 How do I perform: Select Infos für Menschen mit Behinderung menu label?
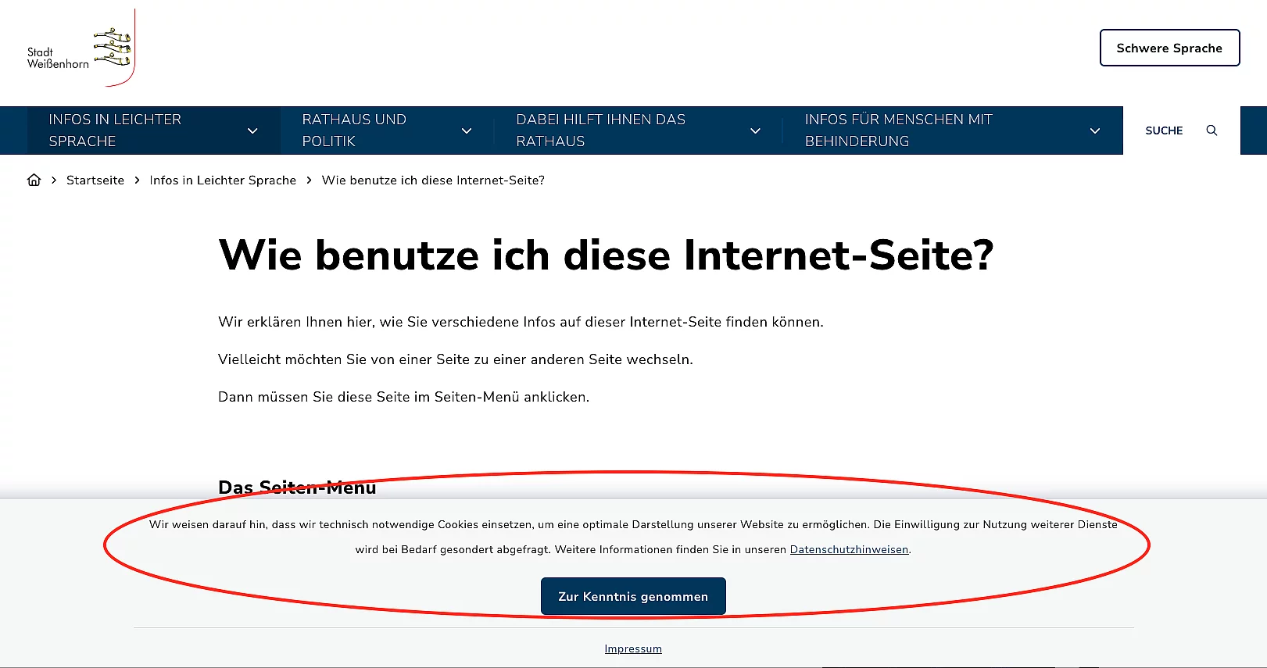[898, 130]
